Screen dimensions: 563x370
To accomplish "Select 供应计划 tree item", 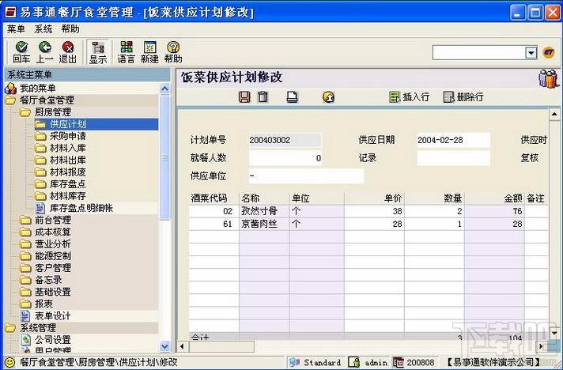I will click(68, 124).
